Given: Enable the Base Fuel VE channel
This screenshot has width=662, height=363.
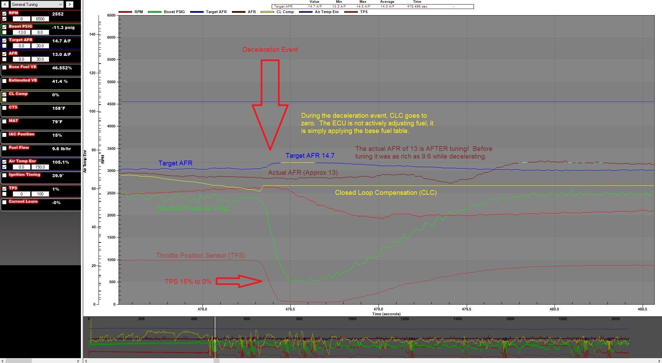Looking at the screenshot, I should point(4,68).
